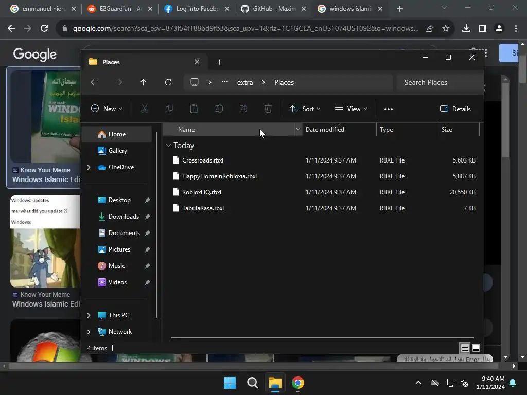
Task: Open the See more ellipsis in Explorer toolbar
Action: (389, 109)
